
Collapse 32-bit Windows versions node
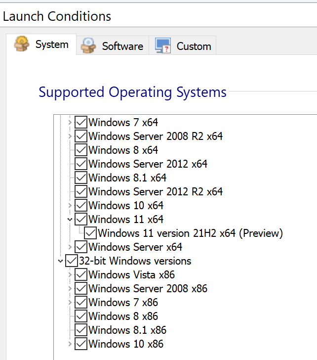61,261
